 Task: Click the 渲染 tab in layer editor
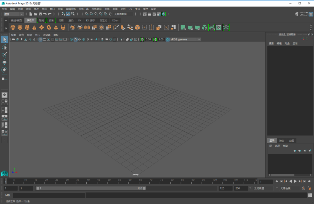(282, 141)
